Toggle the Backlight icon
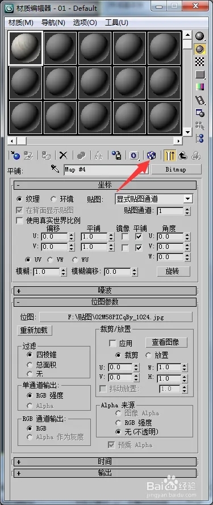This screenshot has height=505, width=213. (x=200, y=49)
